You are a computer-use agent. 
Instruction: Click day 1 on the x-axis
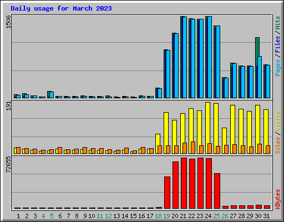[x=18, y=216]
